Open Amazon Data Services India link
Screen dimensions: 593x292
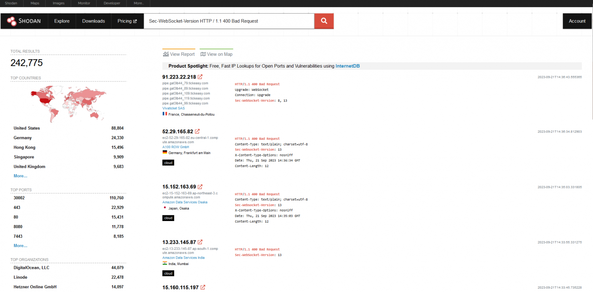tap(183, 257)
